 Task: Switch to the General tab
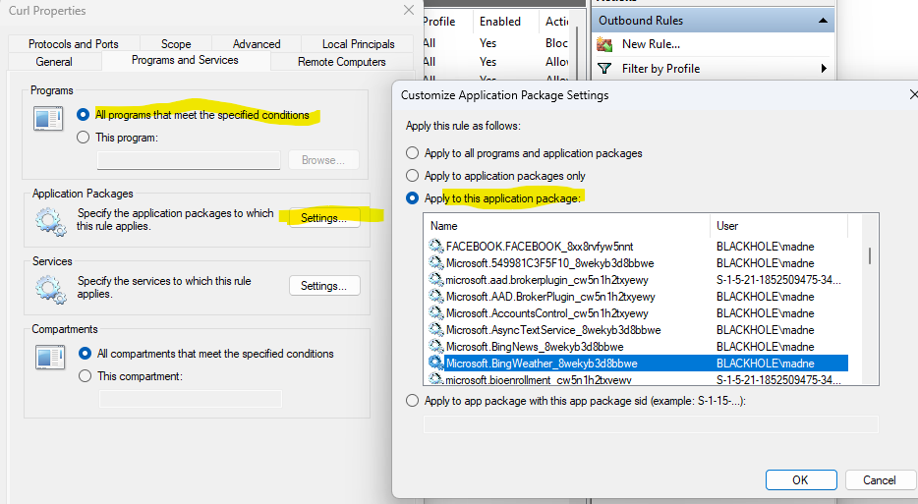click(54, 62)
